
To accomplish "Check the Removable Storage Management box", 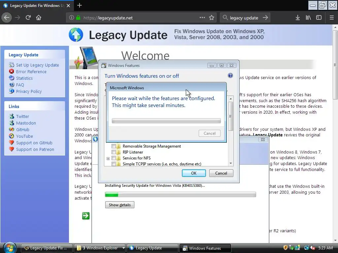I will [x=114, y=146].
